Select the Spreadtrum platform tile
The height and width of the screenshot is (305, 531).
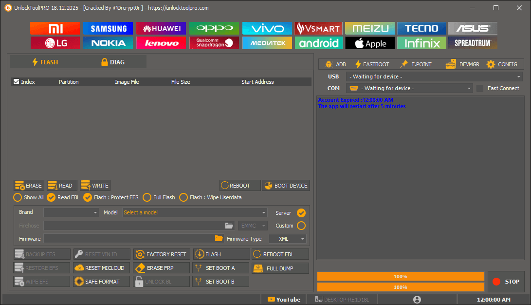pos(473,43)
